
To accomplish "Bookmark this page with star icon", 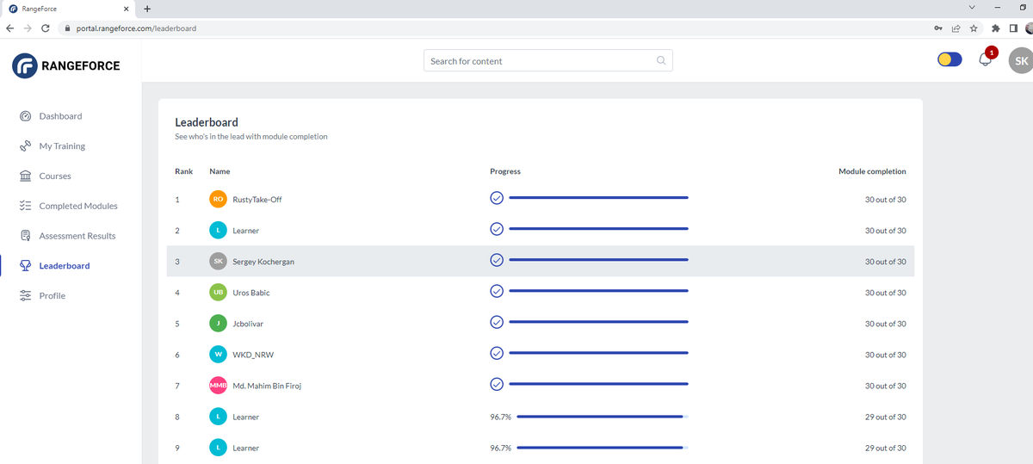I will pos(974,28).
